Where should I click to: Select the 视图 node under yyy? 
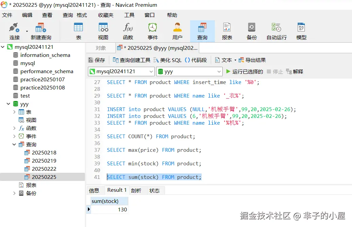(x=31, y=120)
